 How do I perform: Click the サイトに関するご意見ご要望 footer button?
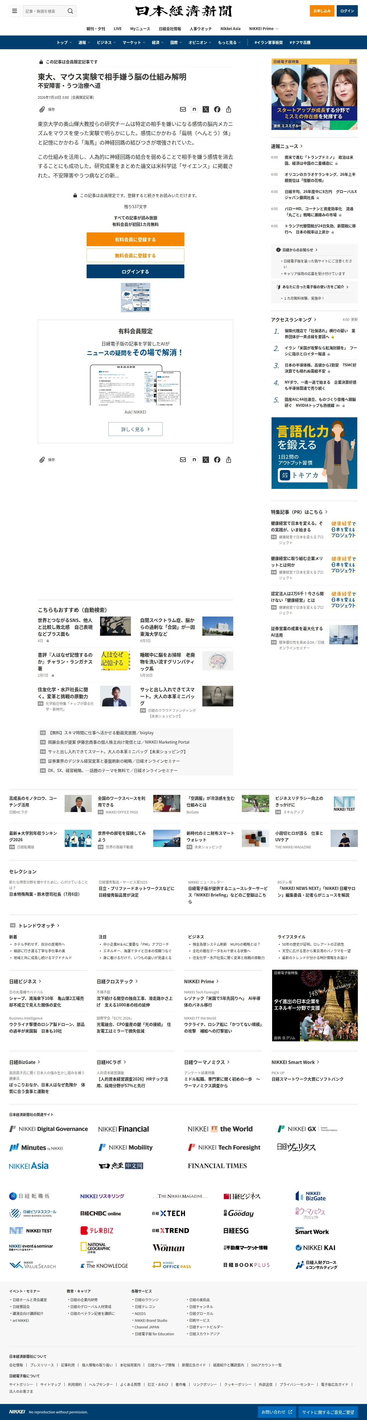point(328,1412)
